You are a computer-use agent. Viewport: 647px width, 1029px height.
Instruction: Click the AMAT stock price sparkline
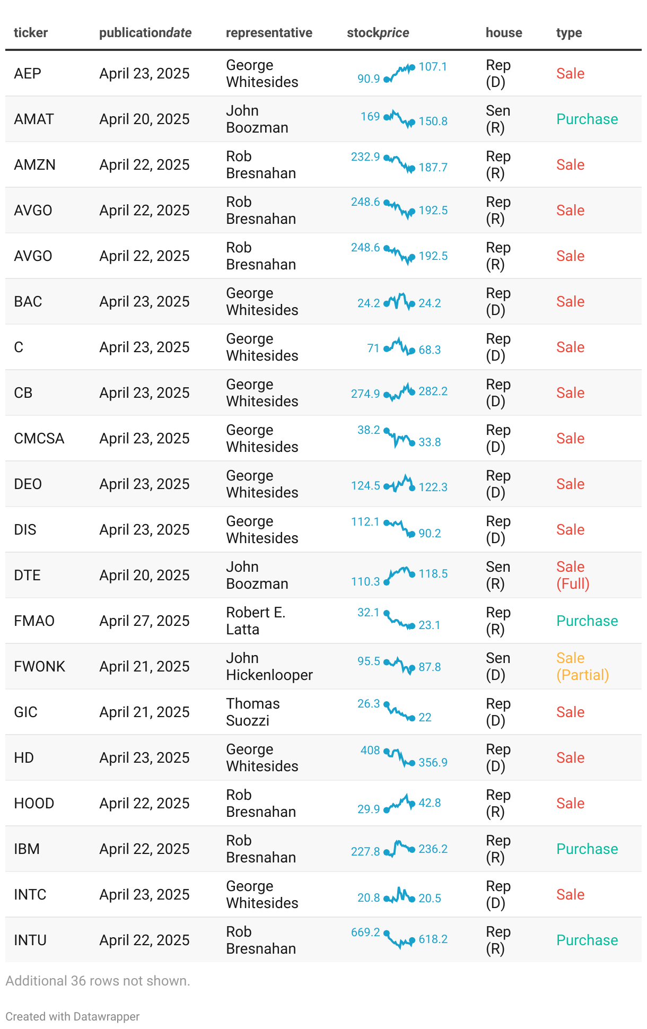click(x=399, y=119)
